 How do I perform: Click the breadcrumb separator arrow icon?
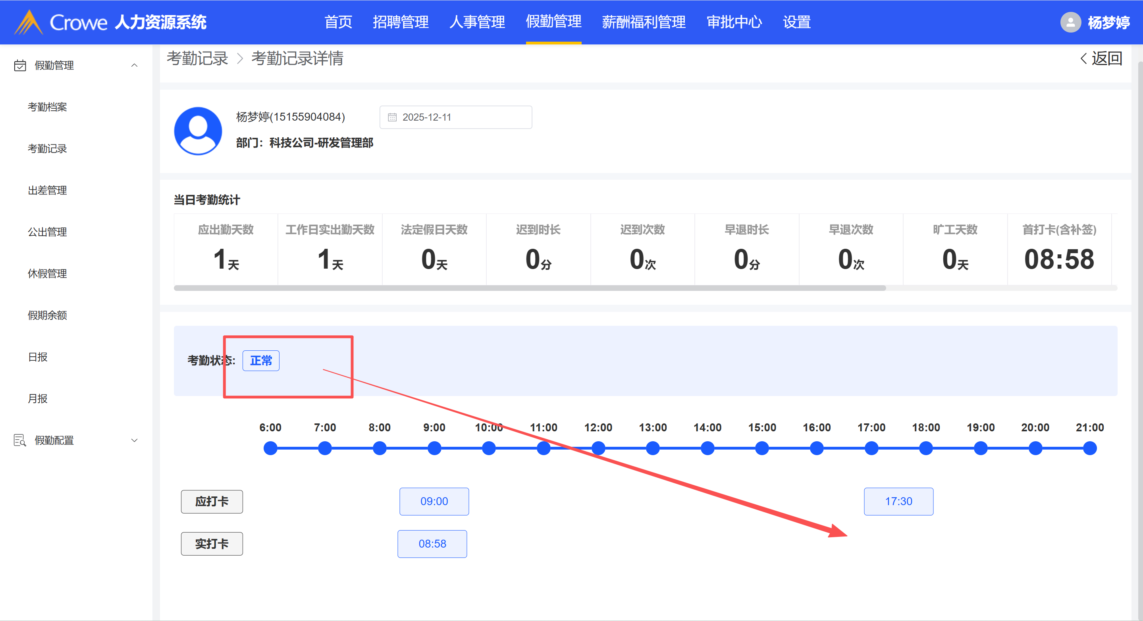click(240, 58)
